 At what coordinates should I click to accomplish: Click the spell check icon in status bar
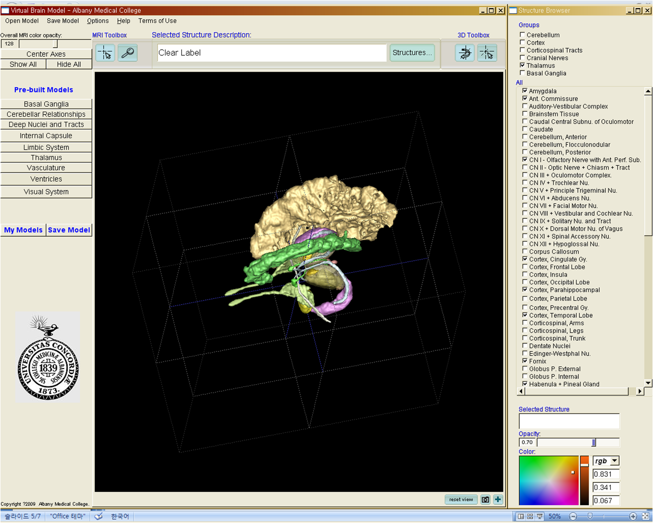pyautogui.click(x=99, y=516)
